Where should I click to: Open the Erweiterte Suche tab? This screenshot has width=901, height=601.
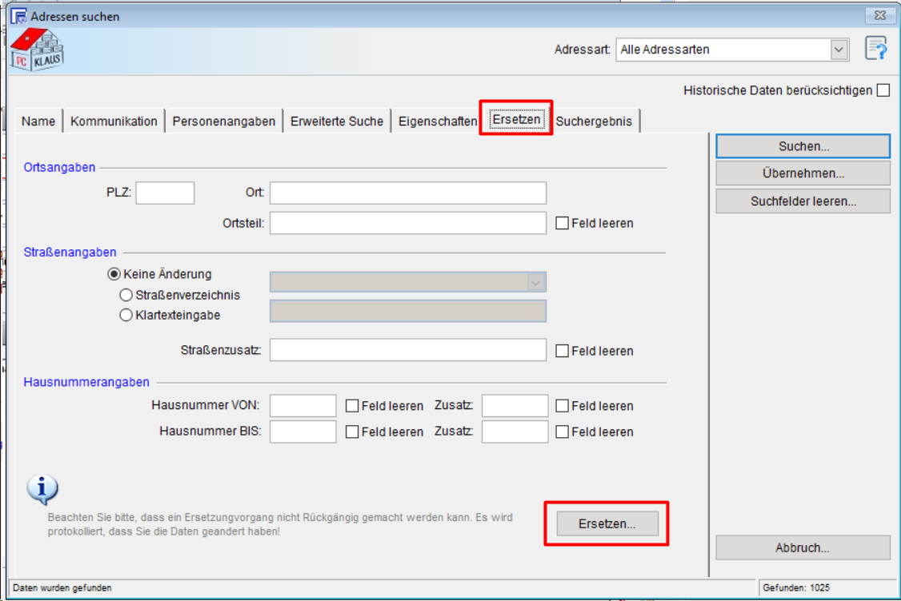pyautogui.click(x=337, y=121)
